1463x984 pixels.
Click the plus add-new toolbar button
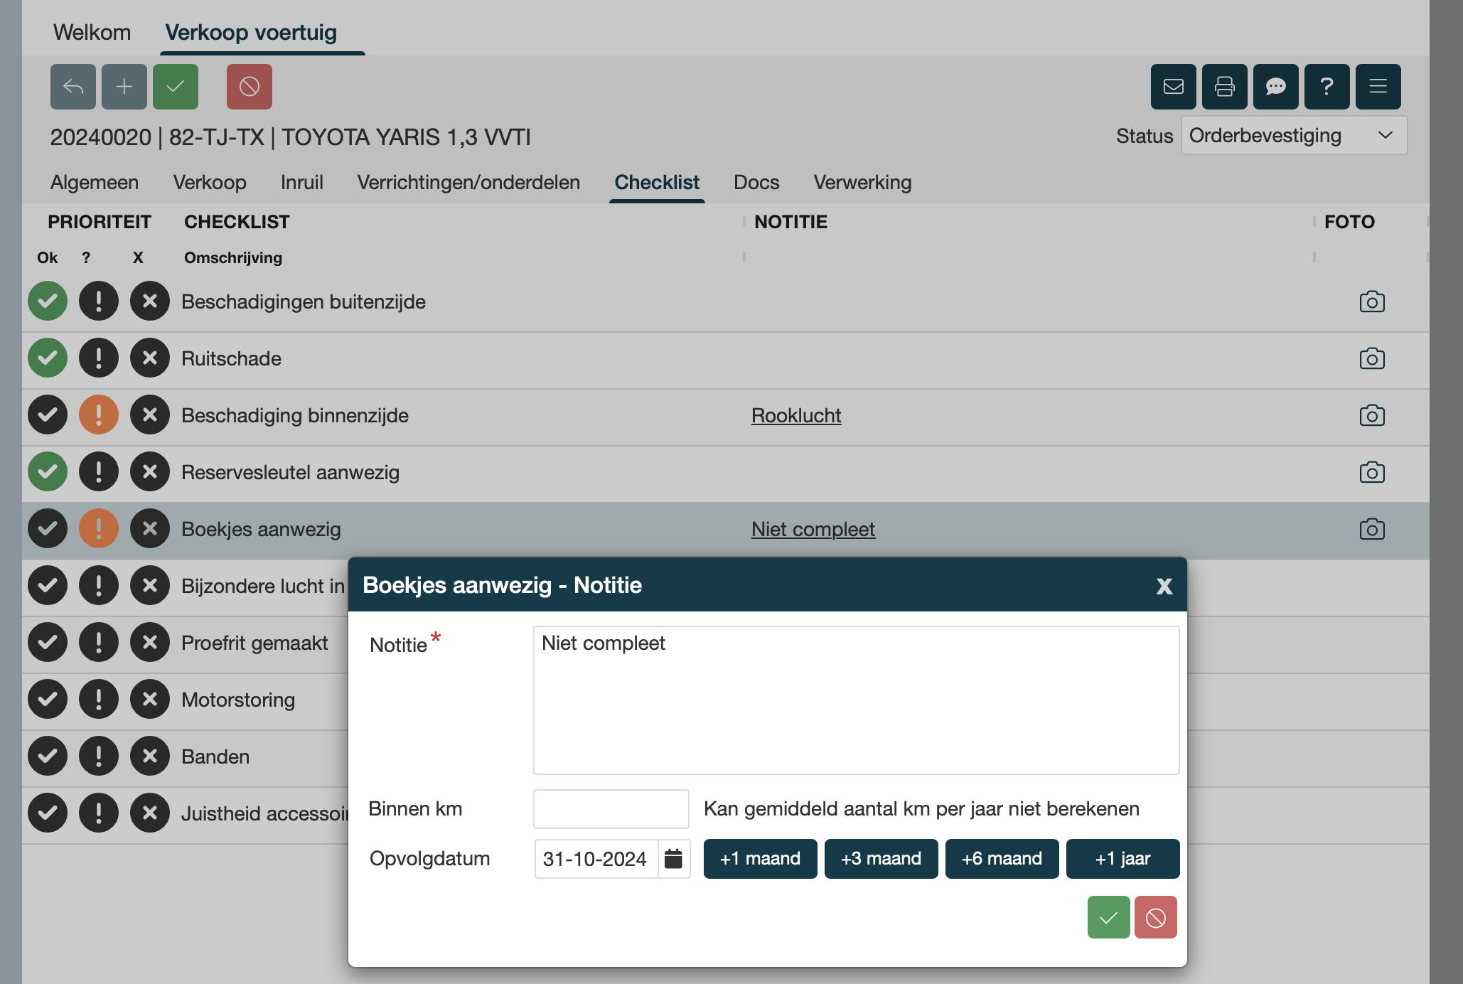(x=124, y=87)
